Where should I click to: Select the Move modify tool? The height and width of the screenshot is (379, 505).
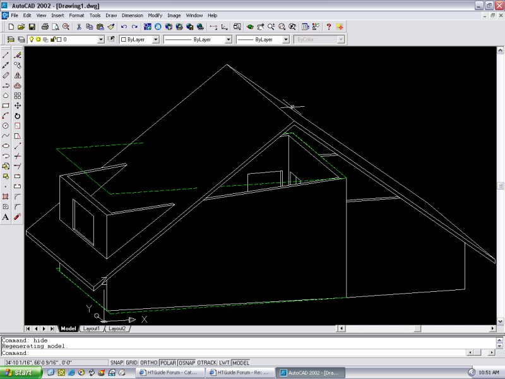pos(18,105)
